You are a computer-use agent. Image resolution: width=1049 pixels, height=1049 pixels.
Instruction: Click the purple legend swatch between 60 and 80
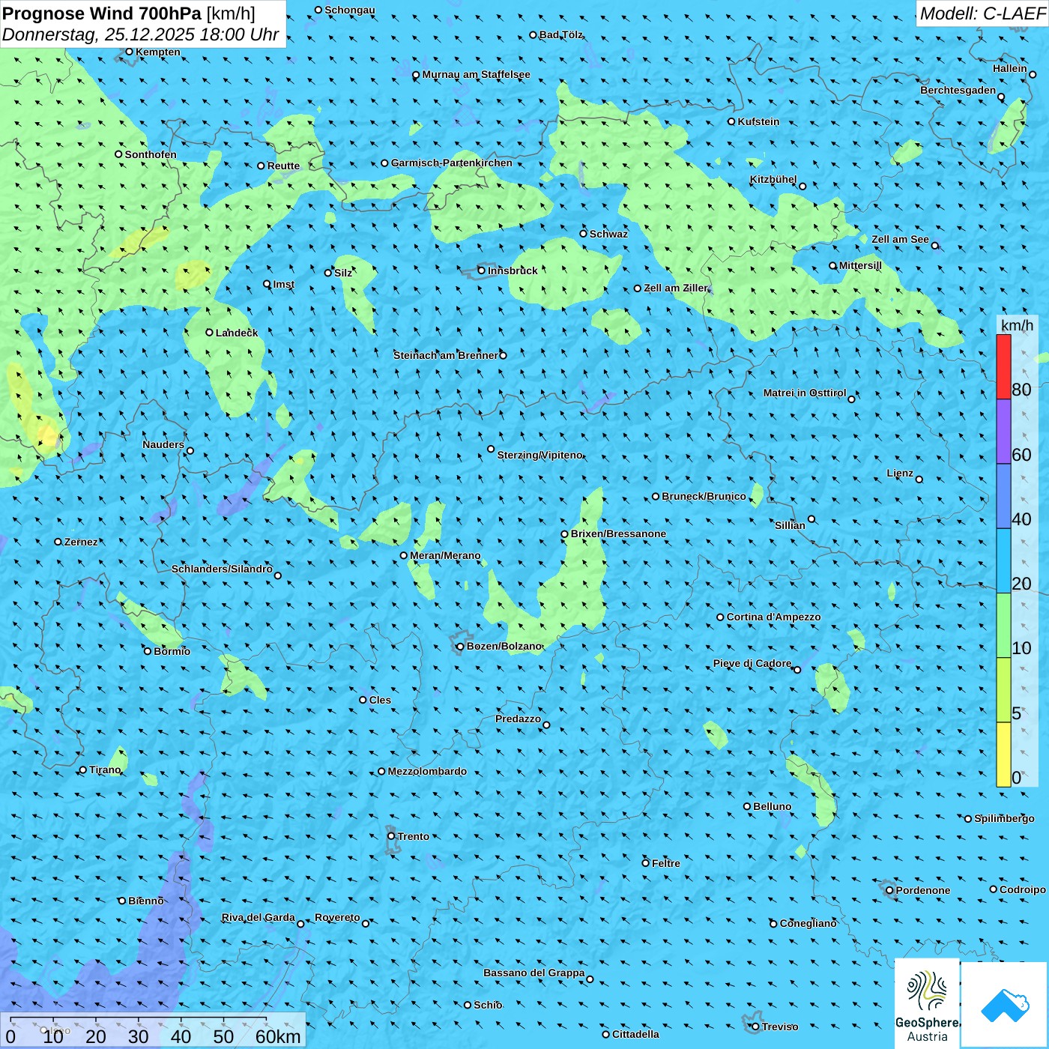tap(1003, 432)
